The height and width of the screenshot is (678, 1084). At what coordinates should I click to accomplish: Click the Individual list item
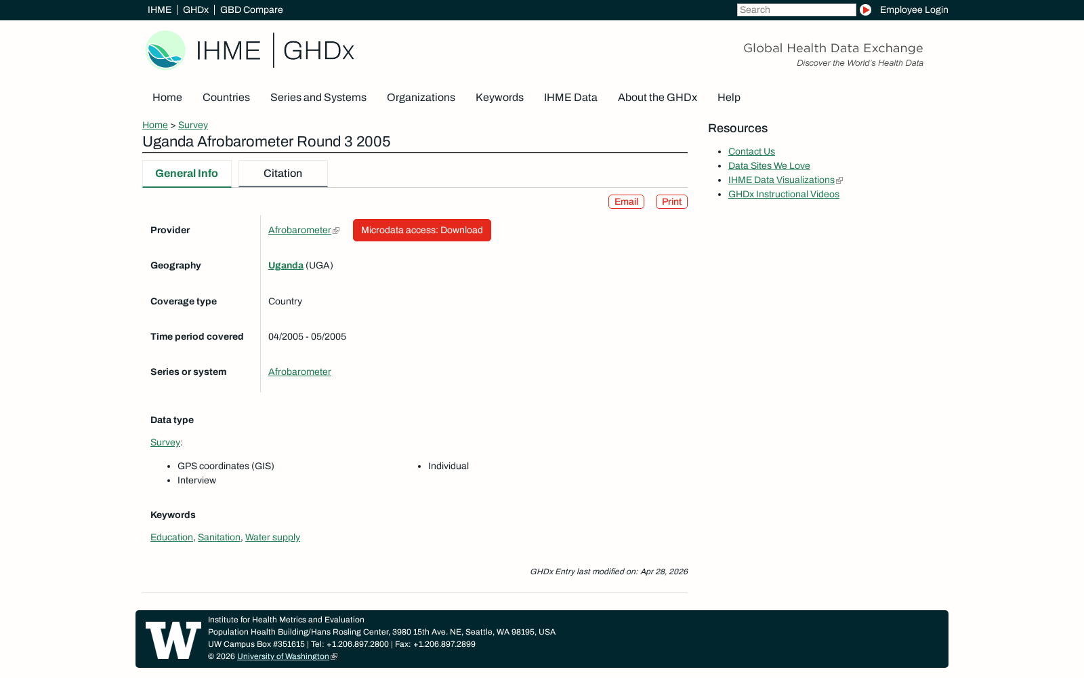point(449,466)
